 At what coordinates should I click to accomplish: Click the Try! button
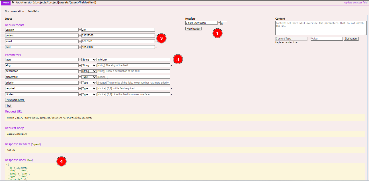9,106
